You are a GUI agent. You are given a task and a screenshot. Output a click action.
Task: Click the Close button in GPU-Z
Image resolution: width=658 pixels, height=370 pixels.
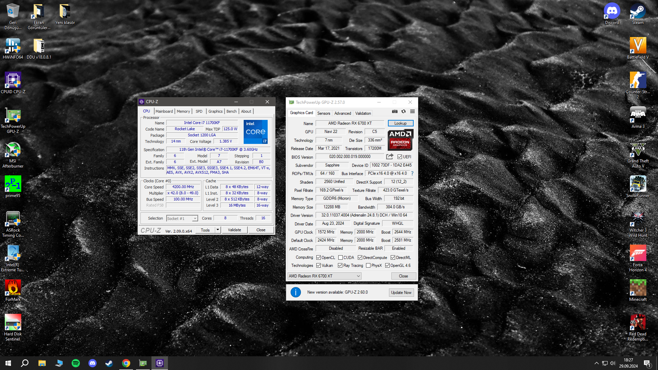[x=403, y=276]
